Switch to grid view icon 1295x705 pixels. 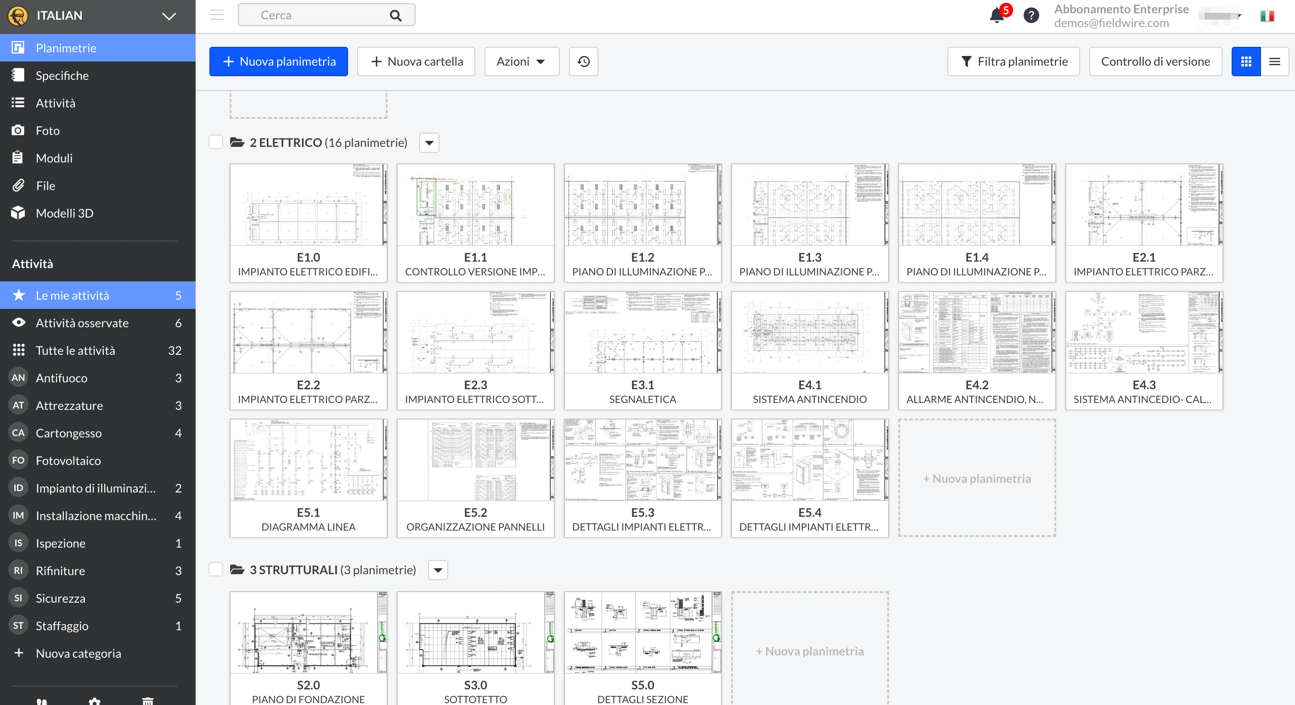point(1246,62)
